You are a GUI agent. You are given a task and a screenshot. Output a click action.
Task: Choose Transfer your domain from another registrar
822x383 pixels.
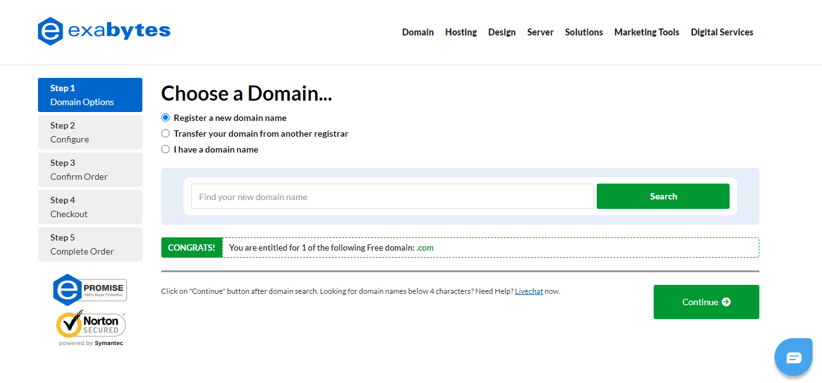coord(165,133)
